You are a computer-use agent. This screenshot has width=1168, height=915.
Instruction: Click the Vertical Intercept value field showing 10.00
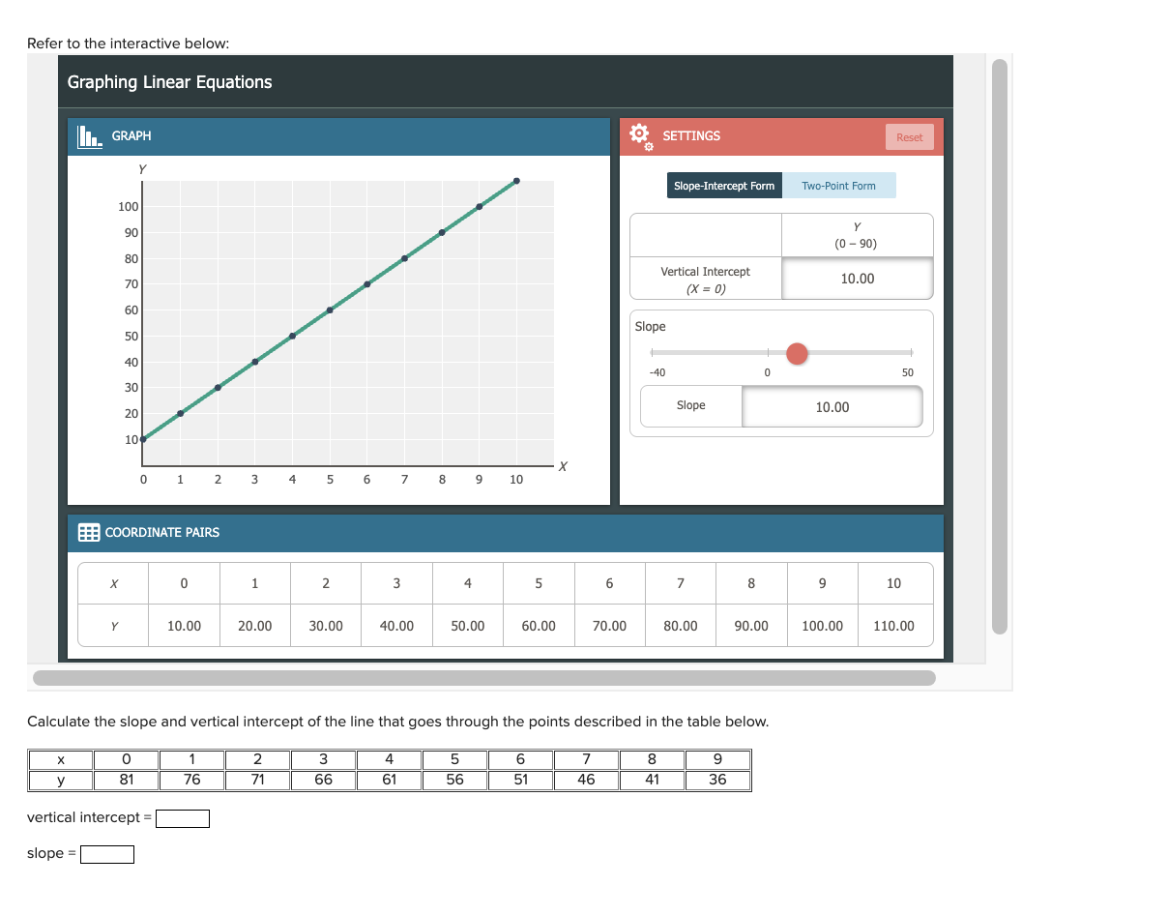(x=857, y=279)
